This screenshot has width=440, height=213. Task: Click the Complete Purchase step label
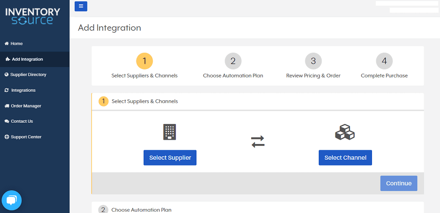click(x=384, y=76)
